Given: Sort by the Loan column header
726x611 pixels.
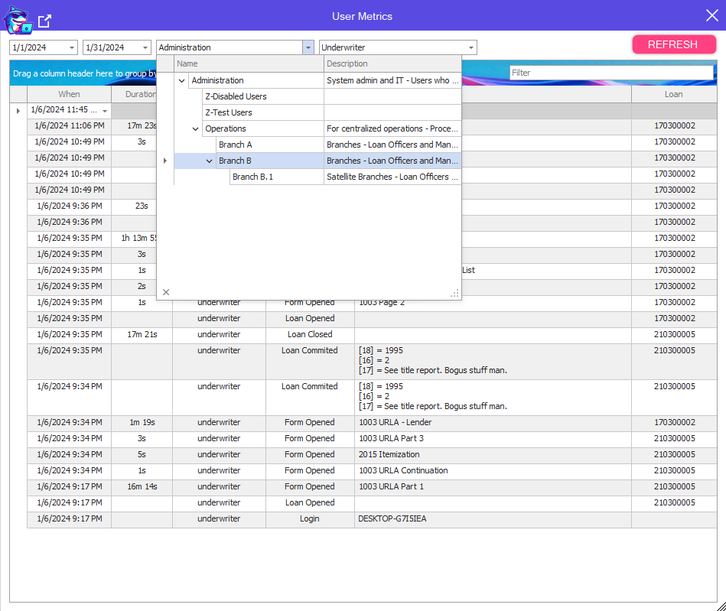Looking at the screenshot, I should point(673,94).
